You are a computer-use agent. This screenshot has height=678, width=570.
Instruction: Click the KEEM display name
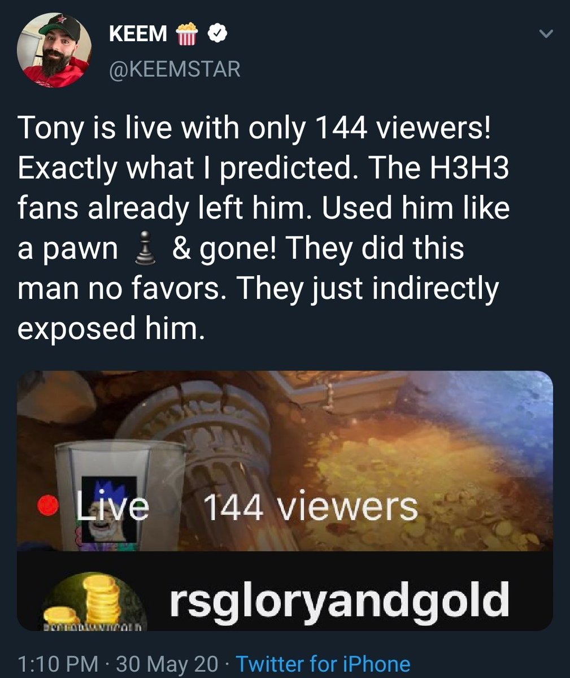click(x=138, y=34)
